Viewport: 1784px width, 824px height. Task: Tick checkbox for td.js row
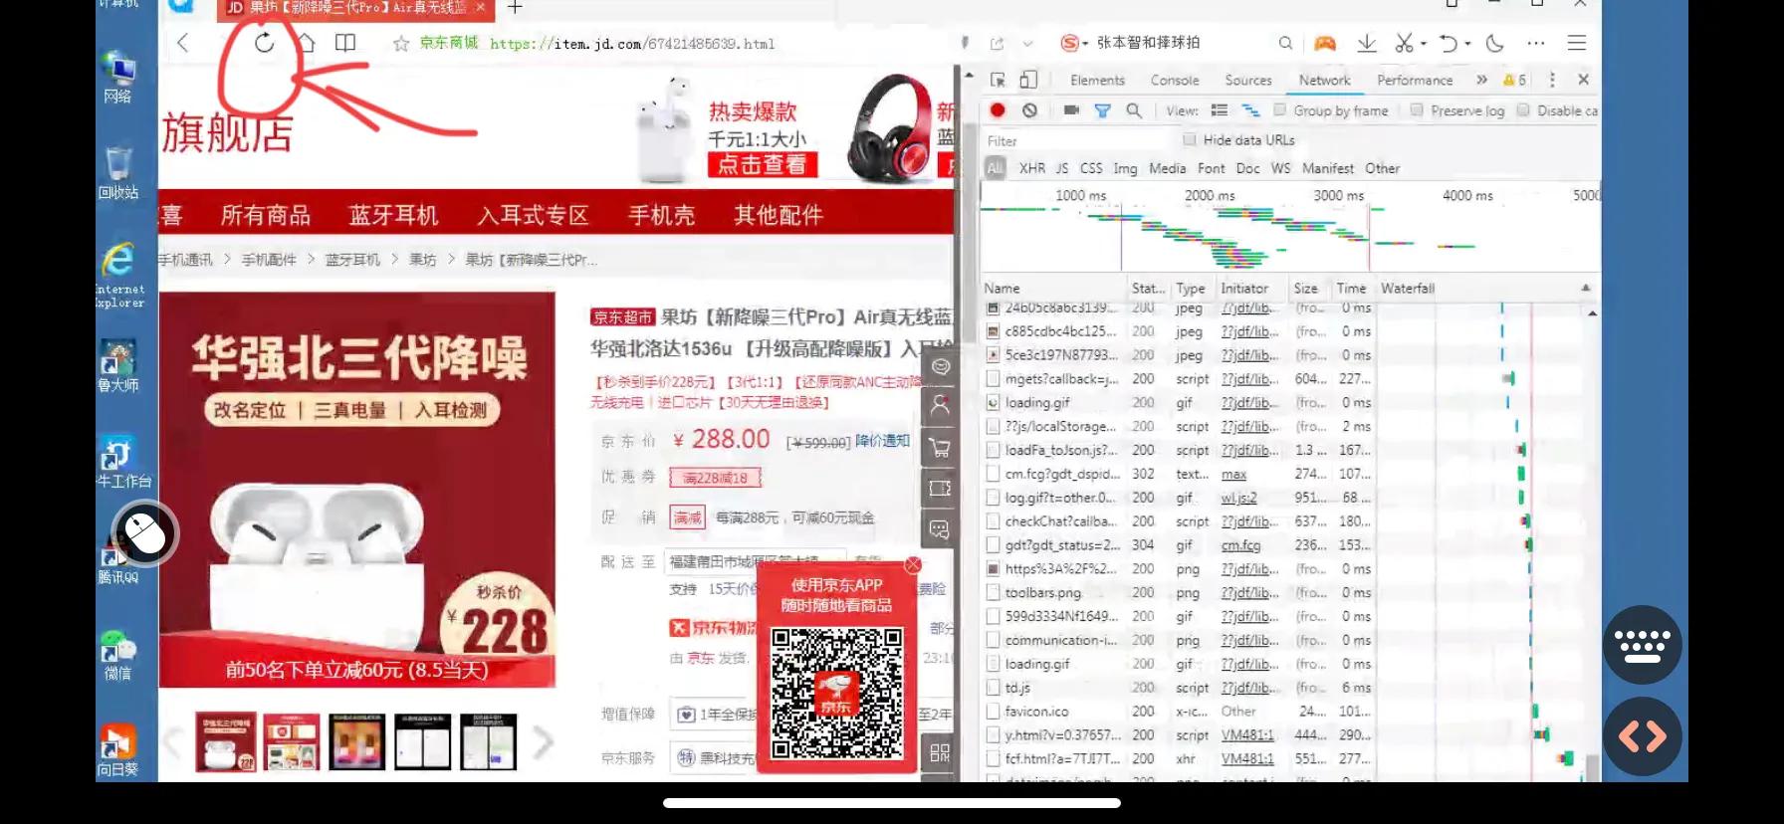click(993, 688)
